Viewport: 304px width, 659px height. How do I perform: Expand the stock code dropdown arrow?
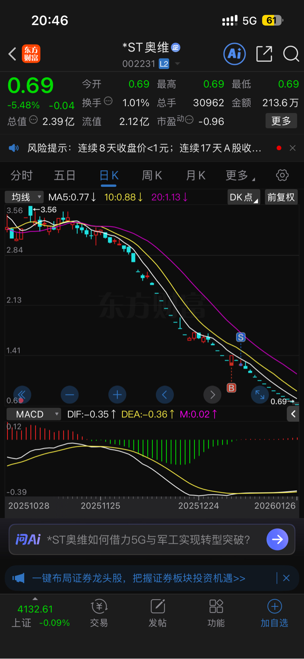pyautogui.click(x=177, y=64)
